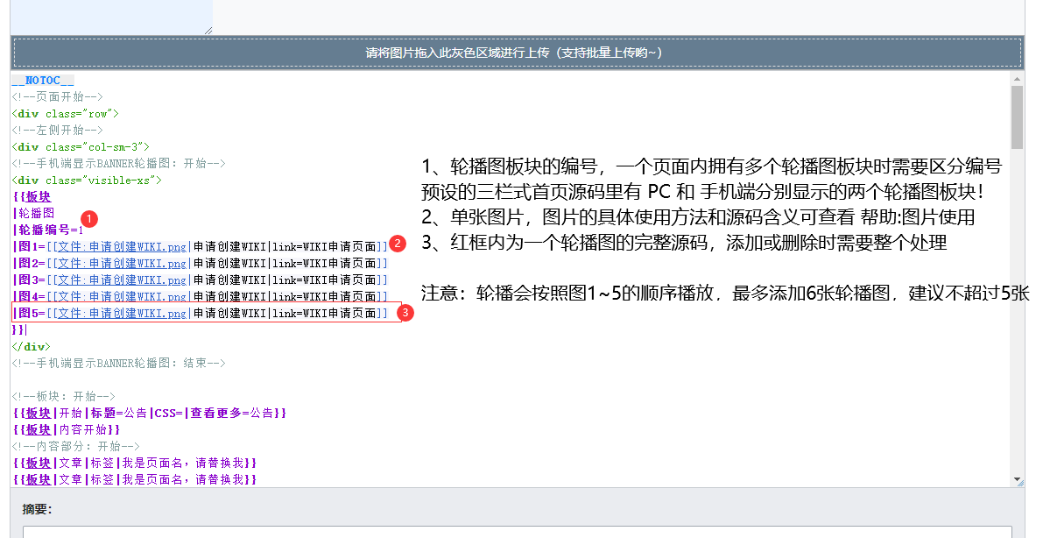1043x538 pixels.
Task: Click the red number 3 marker
Action: coord(406,311)
